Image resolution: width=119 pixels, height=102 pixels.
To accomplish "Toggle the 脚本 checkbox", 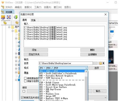I will tap(24, 91).
